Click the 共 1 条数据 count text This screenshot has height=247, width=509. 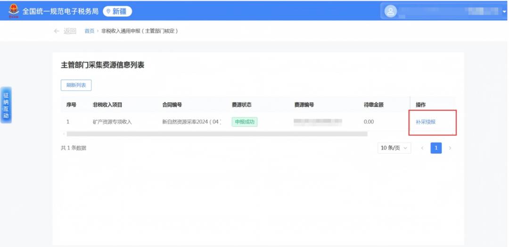tap(74, 148)
